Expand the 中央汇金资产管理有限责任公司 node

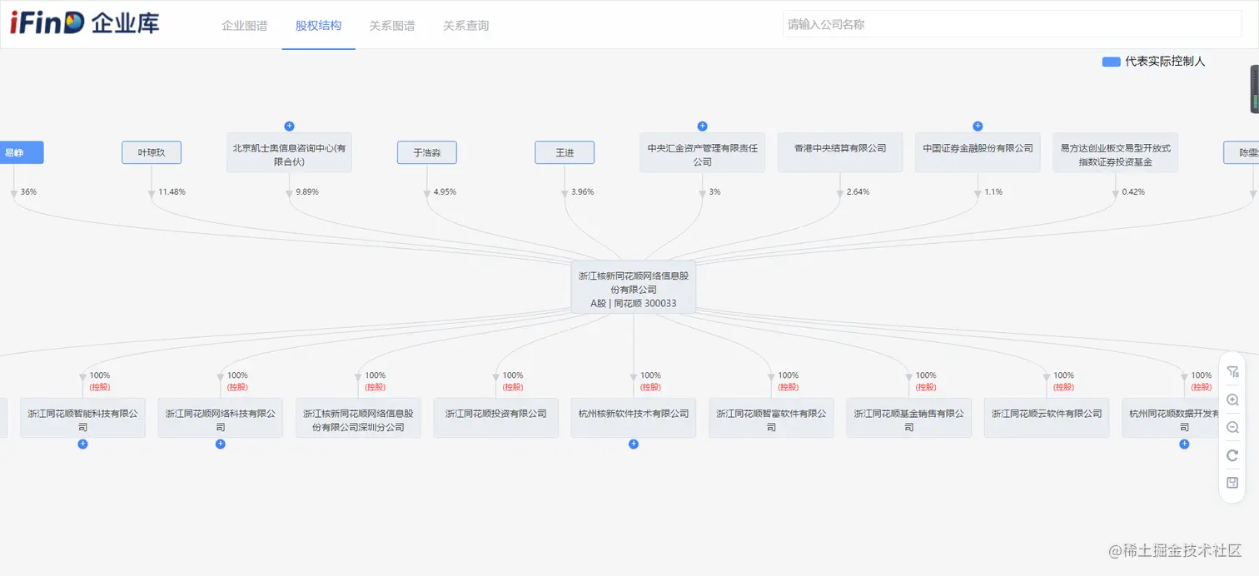click(x=702, y=126)
